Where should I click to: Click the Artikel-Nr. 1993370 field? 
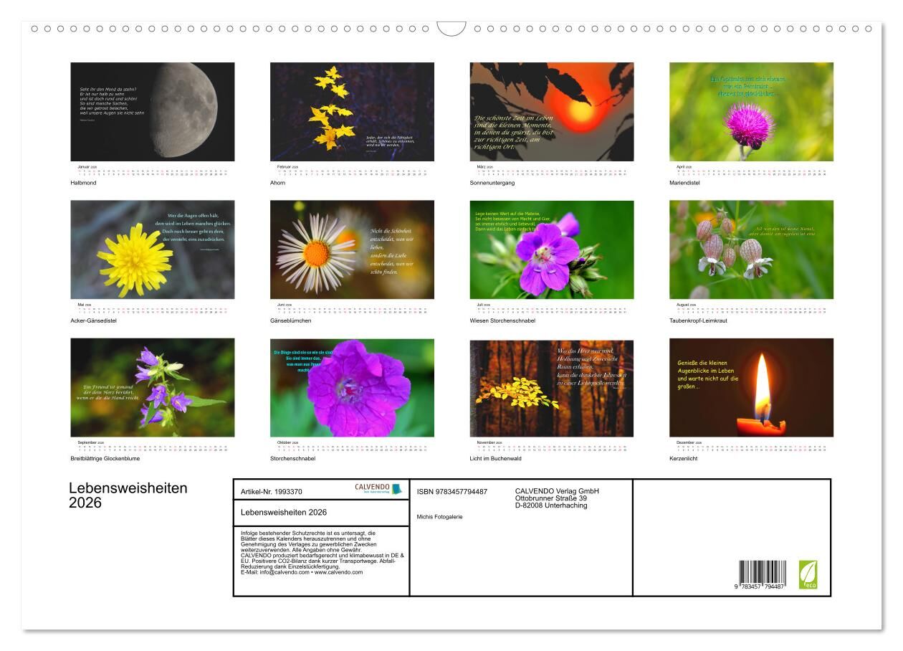[x=272, y=492]
